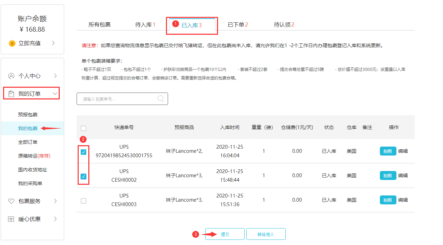Uncheck the UPS 97204198524530001755 package checkbox
Viewport: 443px width, 245px height.
83,152
